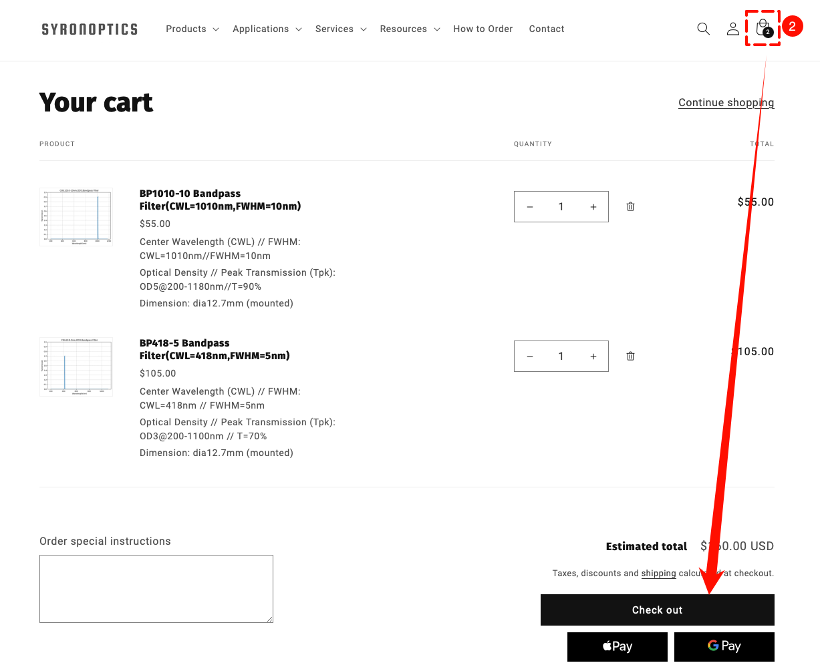This screenshot has width=820, height=667.
Task: Focus the Order special instructions textbox
Action: coord(156,588)
